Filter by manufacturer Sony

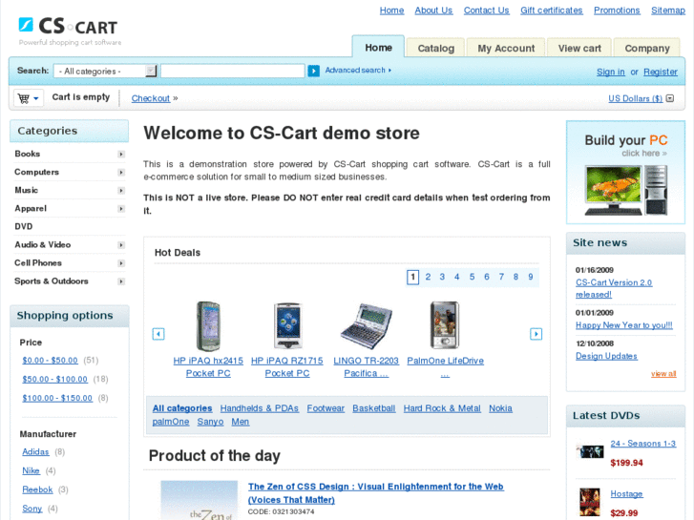click(x=32, y=509)
